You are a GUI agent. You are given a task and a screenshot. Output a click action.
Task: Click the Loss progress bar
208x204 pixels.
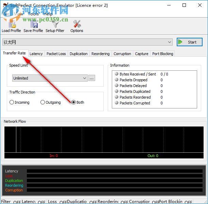tap(115, 176)
